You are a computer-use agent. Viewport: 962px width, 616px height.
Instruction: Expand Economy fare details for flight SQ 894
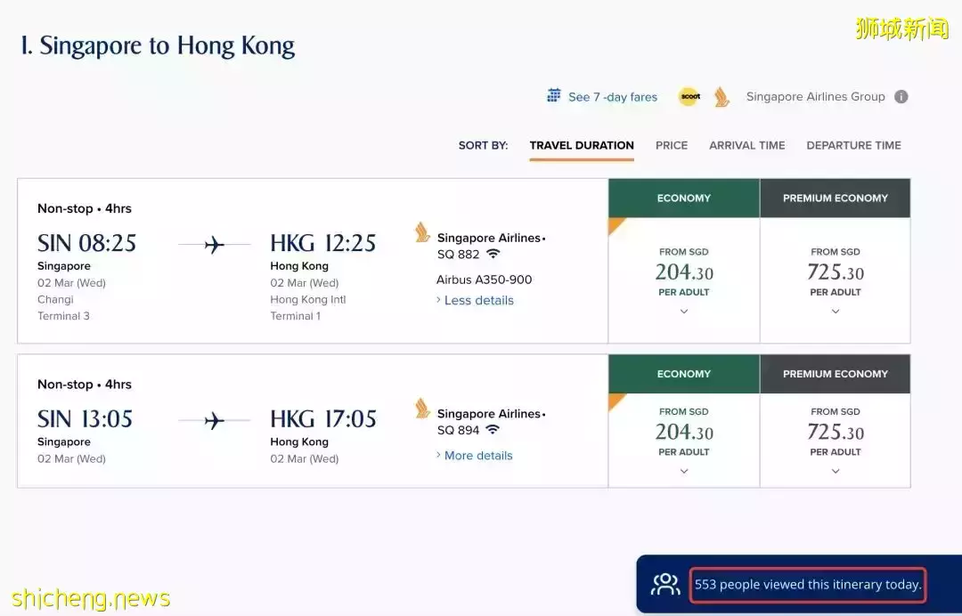(x=683, y=470)
